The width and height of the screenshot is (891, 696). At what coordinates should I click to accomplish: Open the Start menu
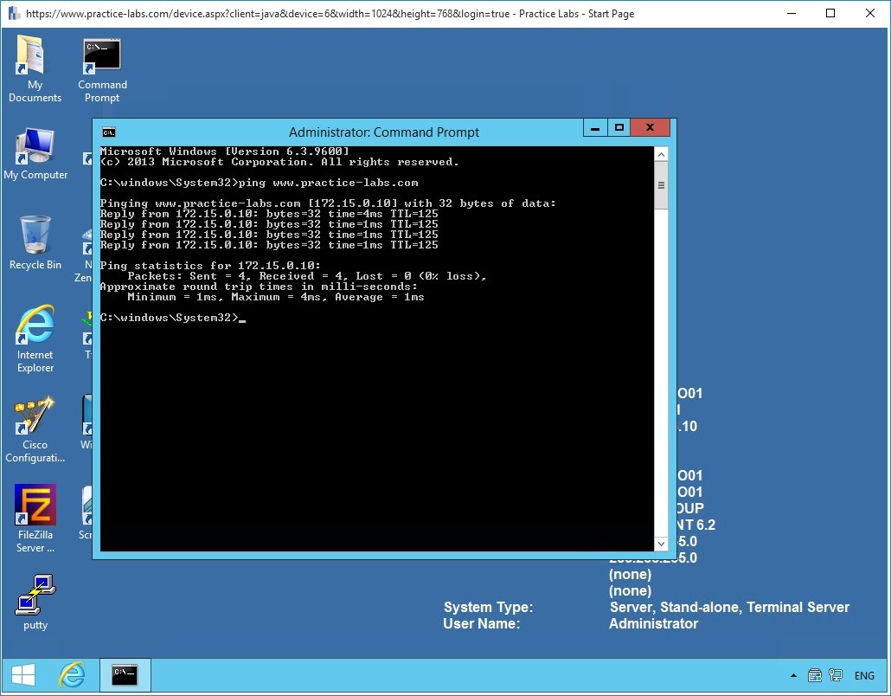click(x=22, y=674)
